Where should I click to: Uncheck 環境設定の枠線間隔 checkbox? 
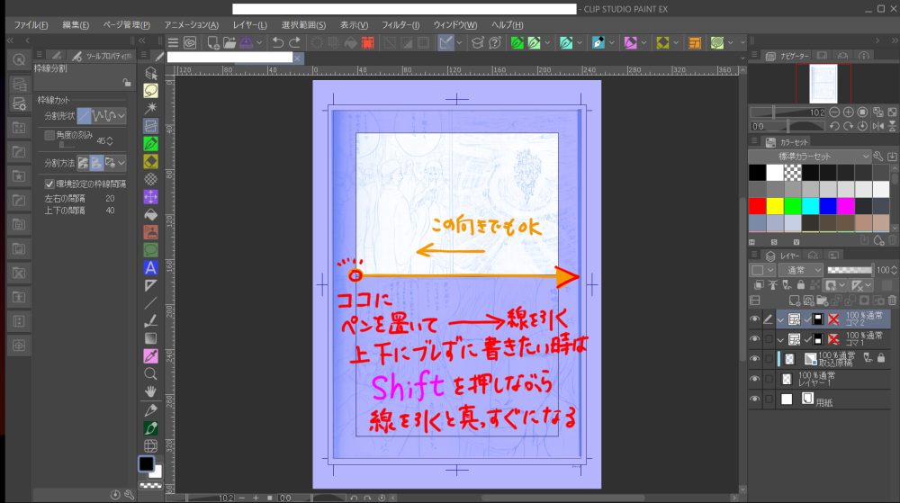[49, 184]
